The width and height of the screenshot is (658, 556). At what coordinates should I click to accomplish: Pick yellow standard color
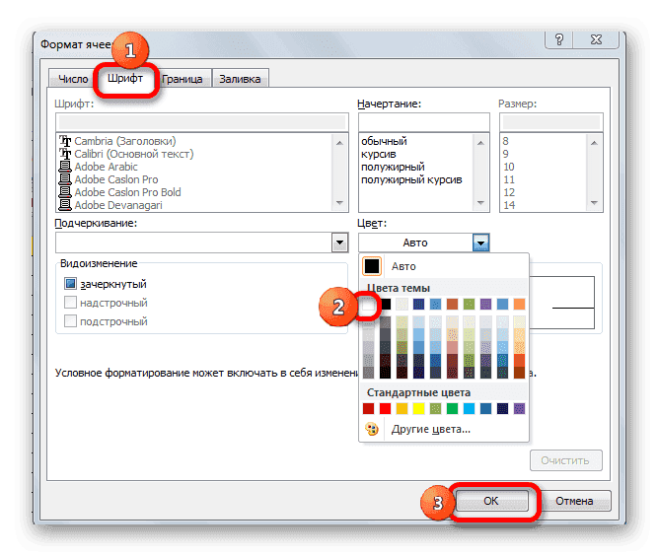(418, 408)
